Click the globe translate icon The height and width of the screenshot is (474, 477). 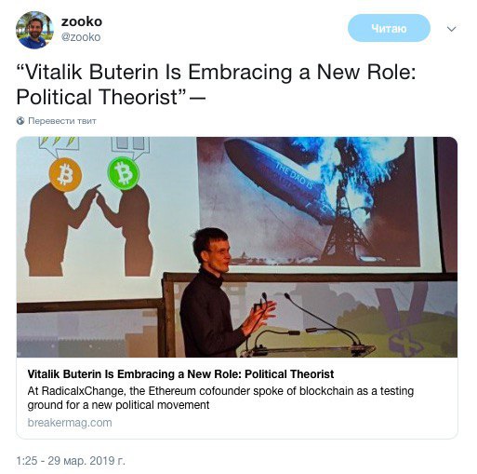(x=20, y=121)
